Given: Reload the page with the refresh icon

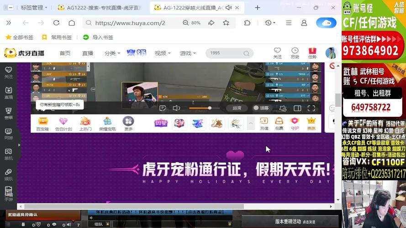Looking at the screenshot, I should click(x=56, y=23).
